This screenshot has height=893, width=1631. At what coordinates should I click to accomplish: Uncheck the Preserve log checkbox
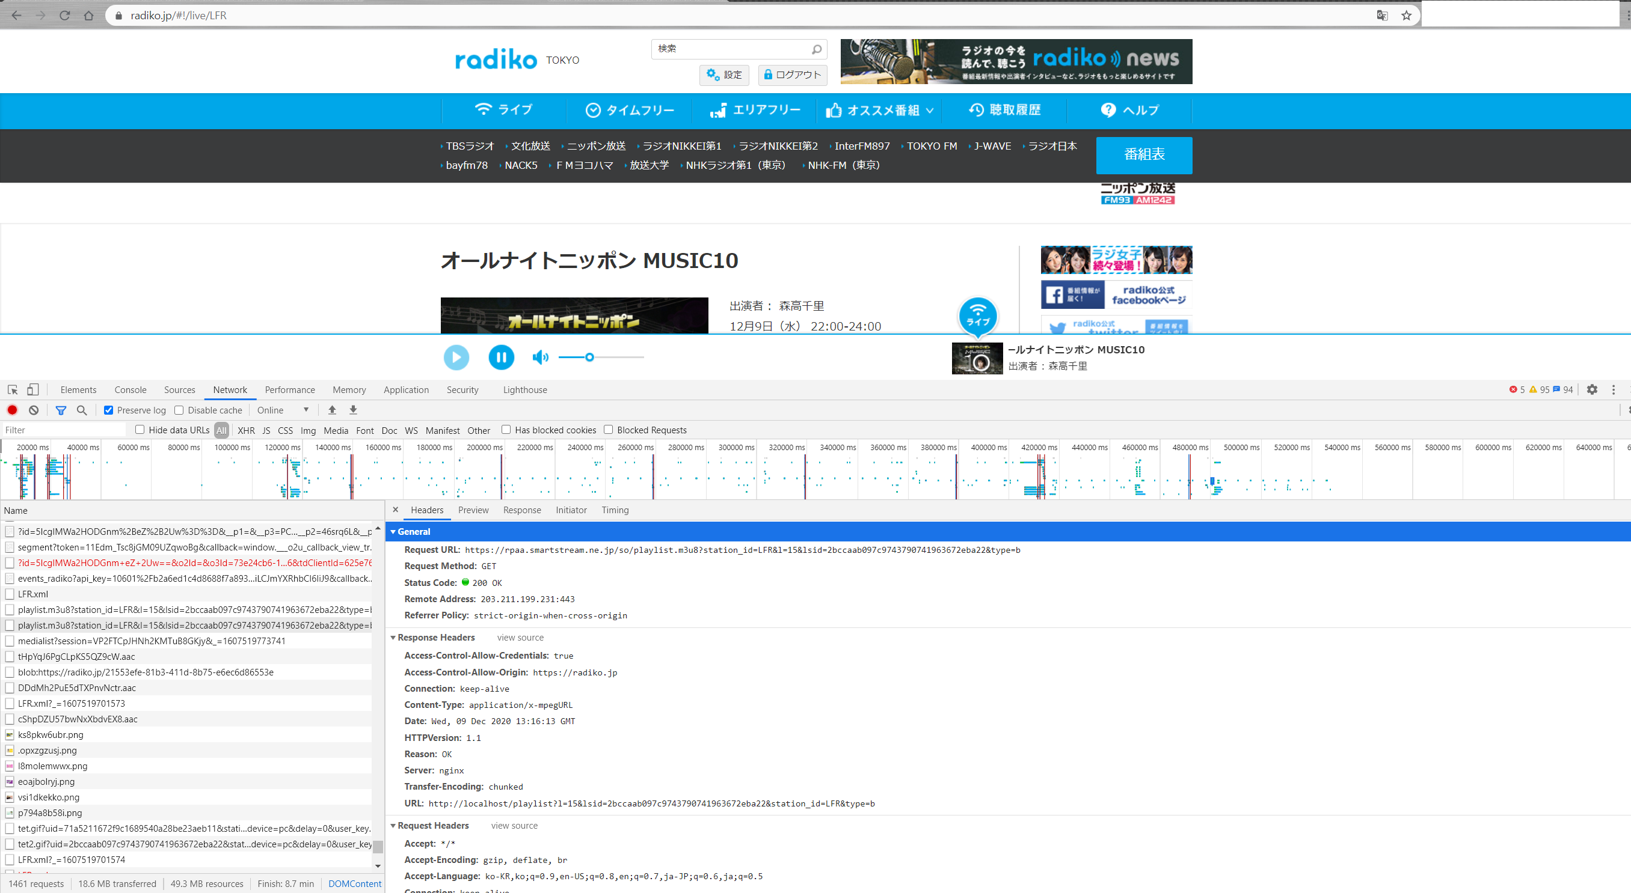coord(109,410)
